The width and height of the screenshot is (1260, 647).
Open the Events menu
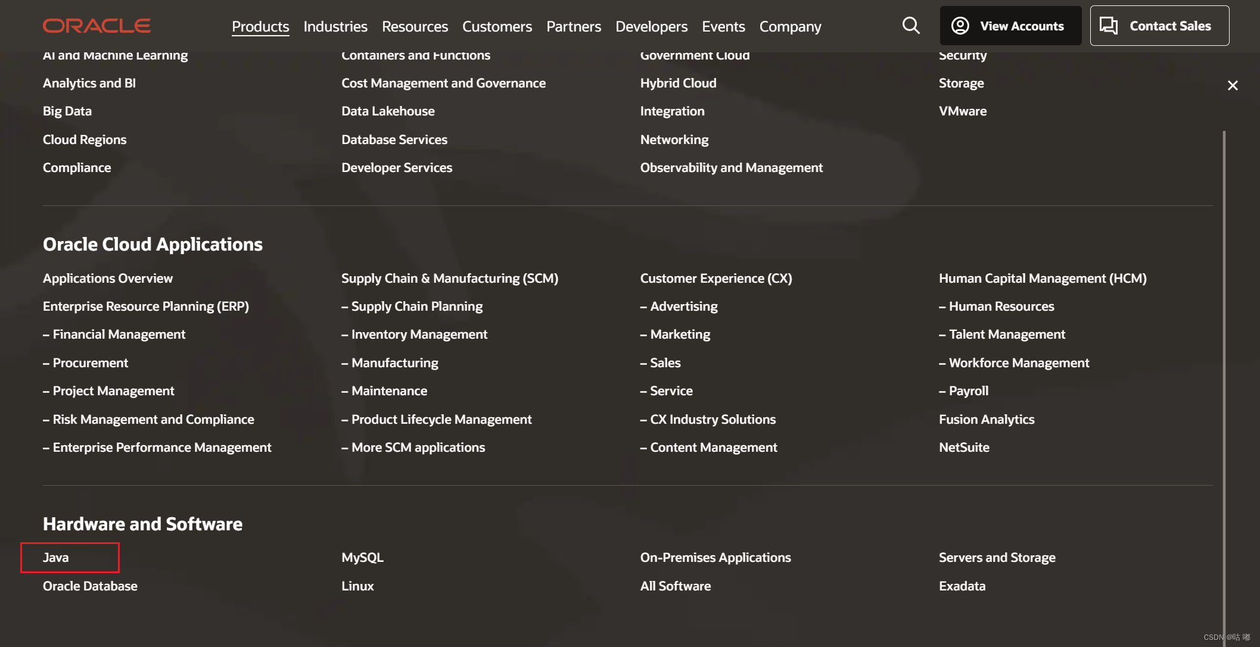coord(723,27)
